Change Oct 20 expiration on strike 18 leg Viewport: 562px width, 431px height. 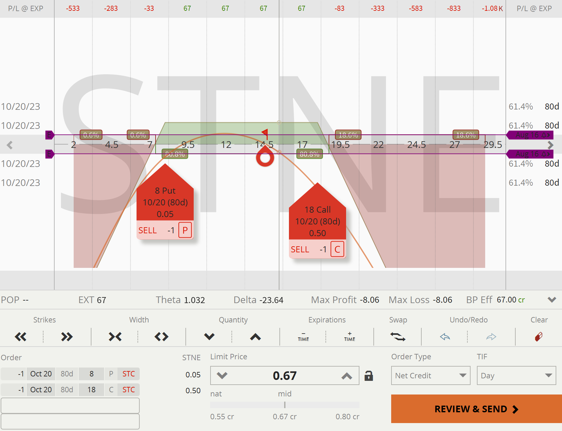41,390
